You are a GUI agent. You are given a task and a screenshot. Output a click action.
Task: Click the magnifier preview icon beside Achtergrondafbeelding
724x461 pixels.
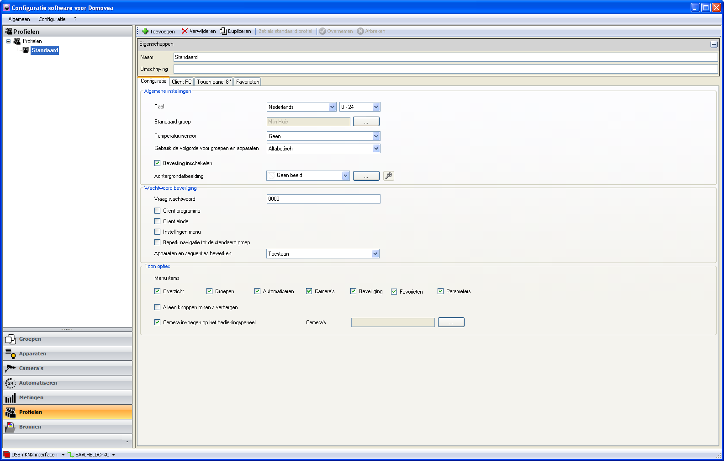(x=389, y=176)
